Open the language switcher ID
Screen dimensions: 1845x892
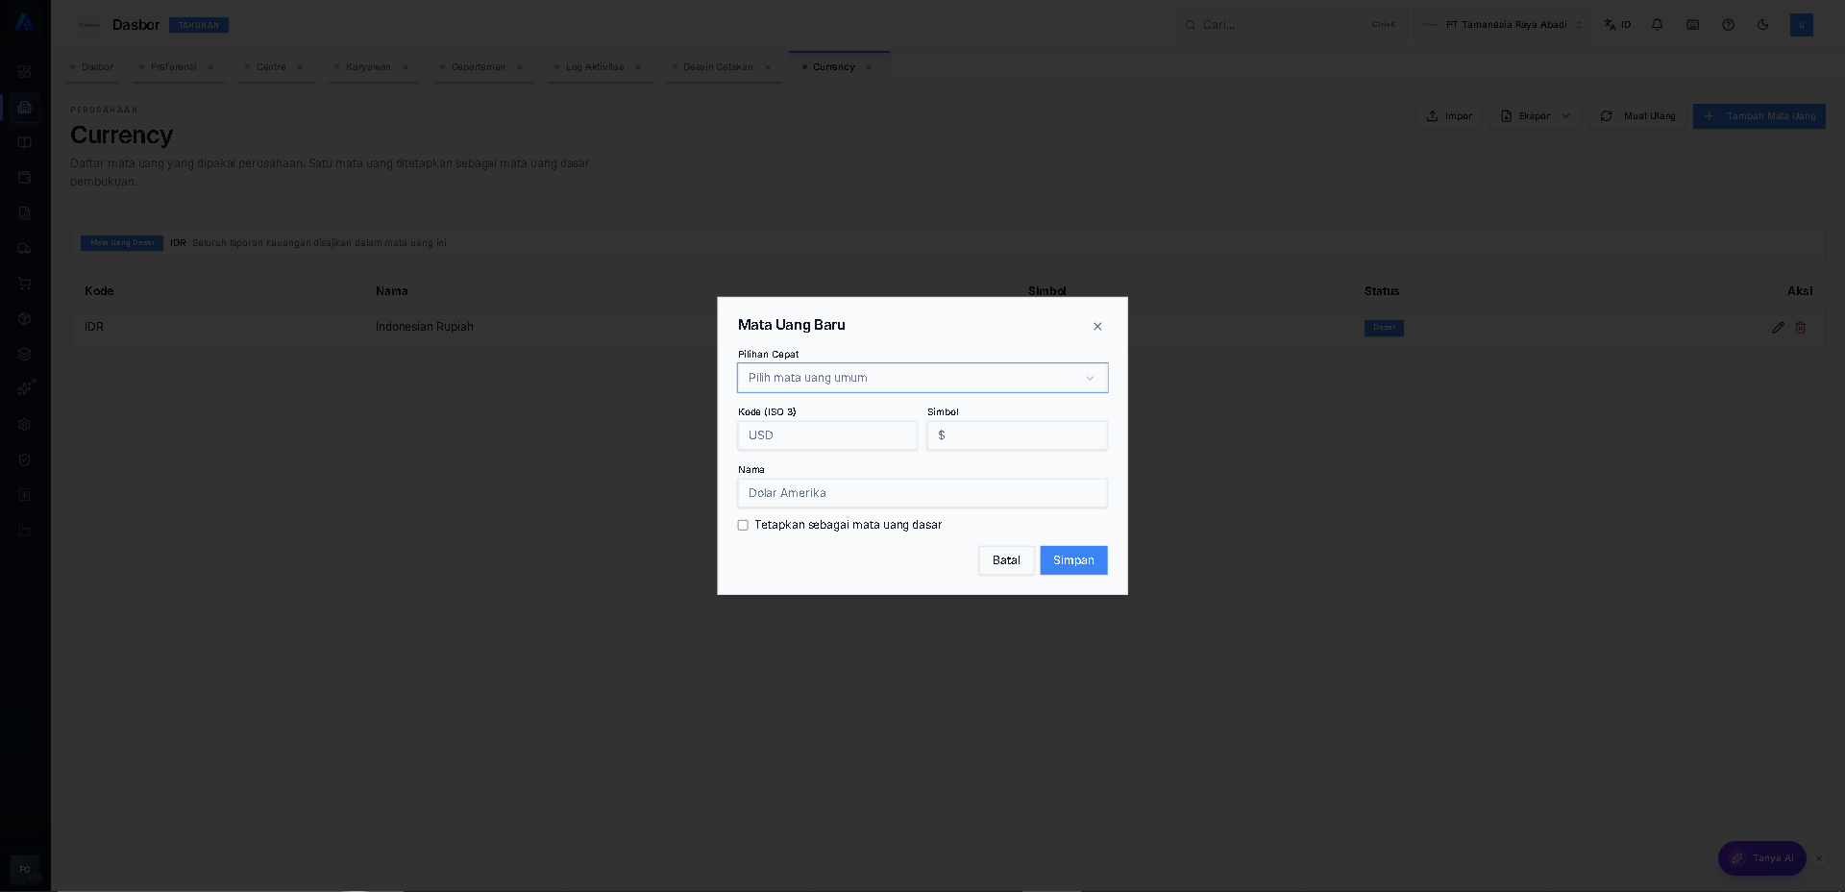(1617, 25)
